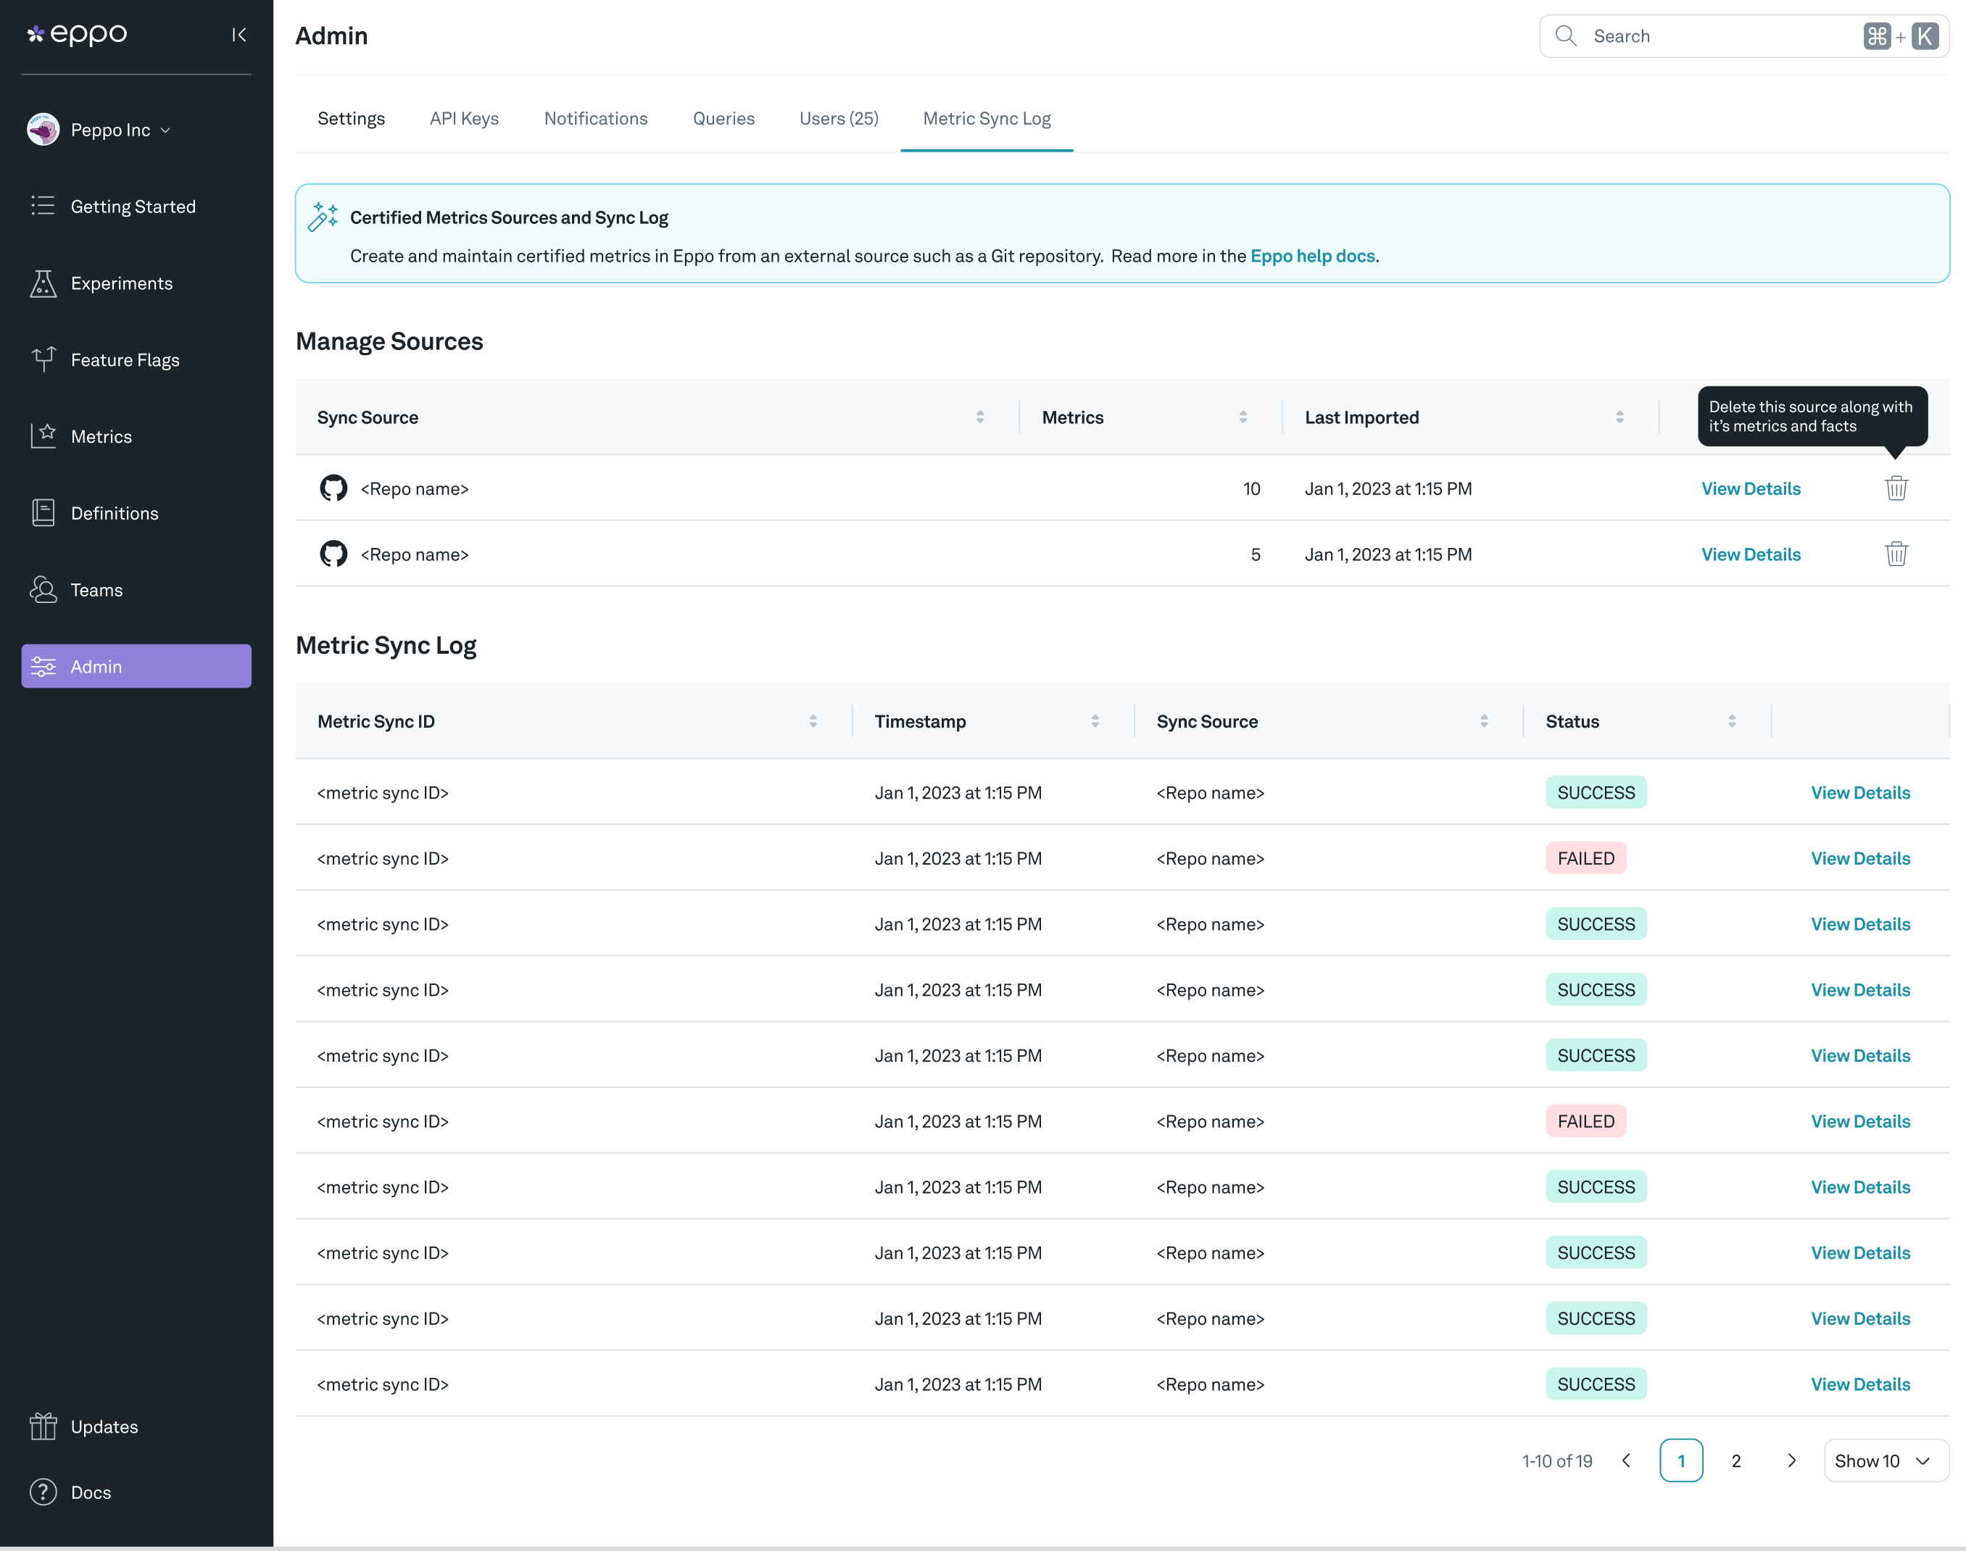
Task: Open the Notifications tab
Action: click(x=594, y=118)
